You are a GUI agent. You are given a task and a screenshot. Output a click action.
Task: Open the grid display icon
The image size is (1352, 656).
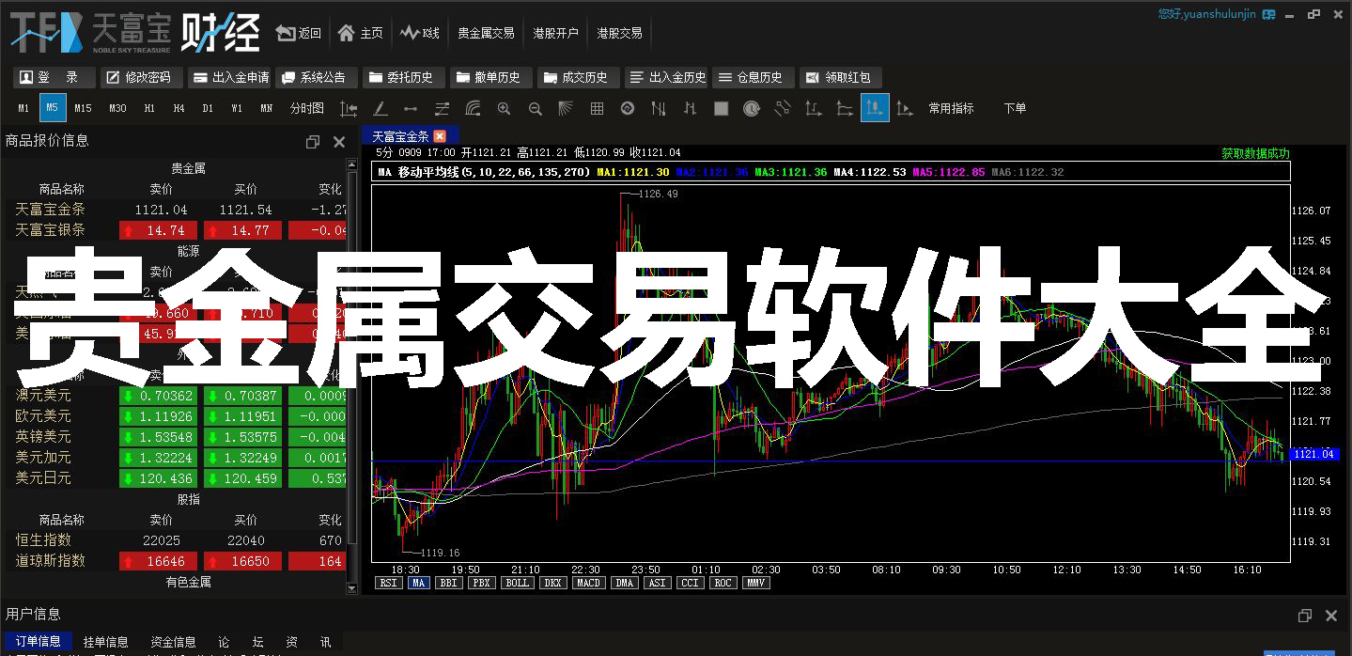tap(597, 108)
